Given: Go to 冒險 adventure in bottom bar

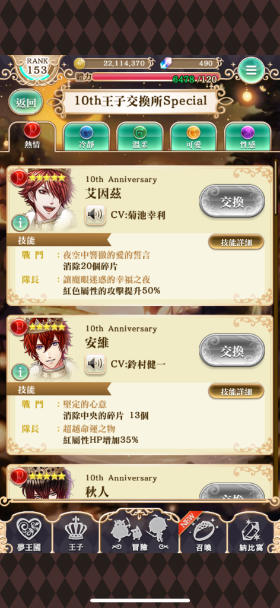Looking at the screenshot, I should pyautogui.click(x=139, y=531).
